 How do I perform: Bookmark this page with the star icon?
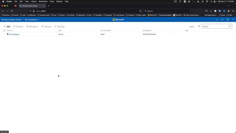(140, 11)
